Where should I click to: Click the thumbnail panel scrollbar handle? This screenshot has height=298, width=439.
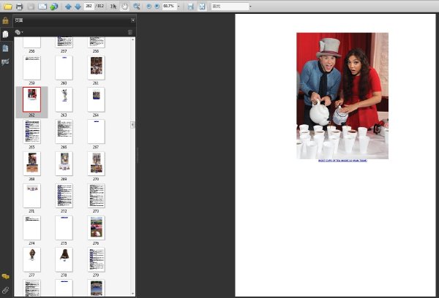(132, 124)
